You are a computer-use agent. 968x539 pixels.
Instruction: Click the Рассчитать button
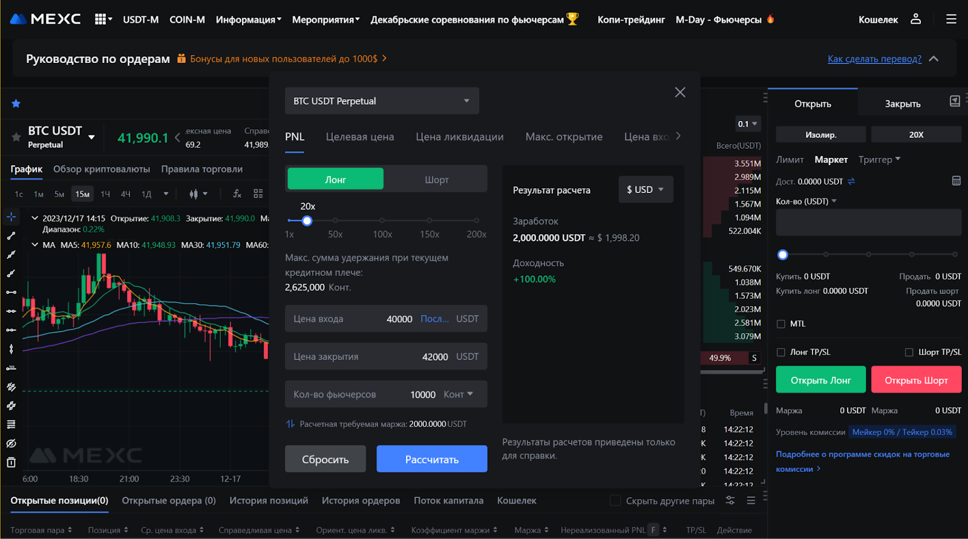coord(432,459)
